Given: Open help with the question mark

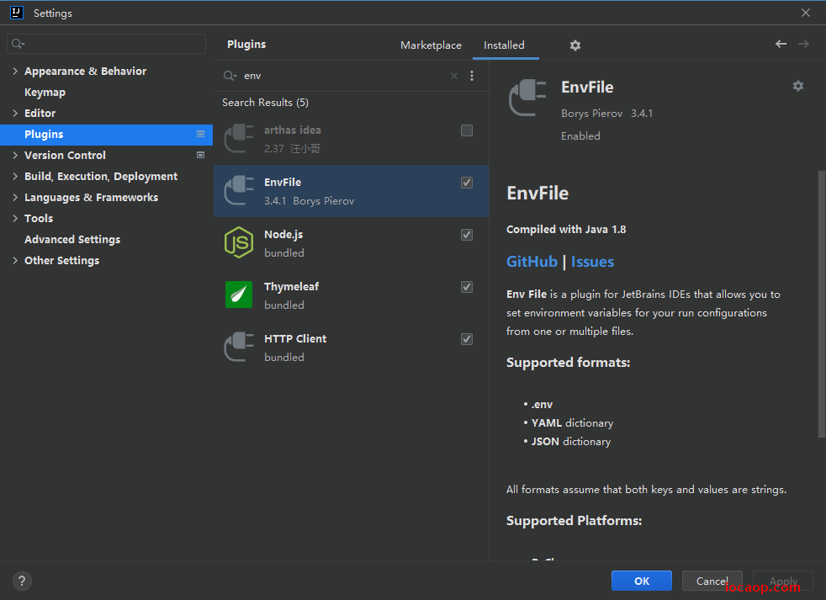Looking at the screenshot, I should coord(22,581).
